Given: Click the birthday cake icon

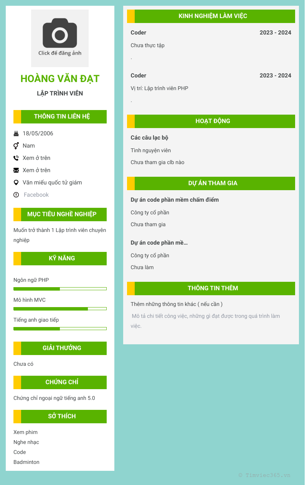Looking at the screenshot, I should click(x=16, y=133).
